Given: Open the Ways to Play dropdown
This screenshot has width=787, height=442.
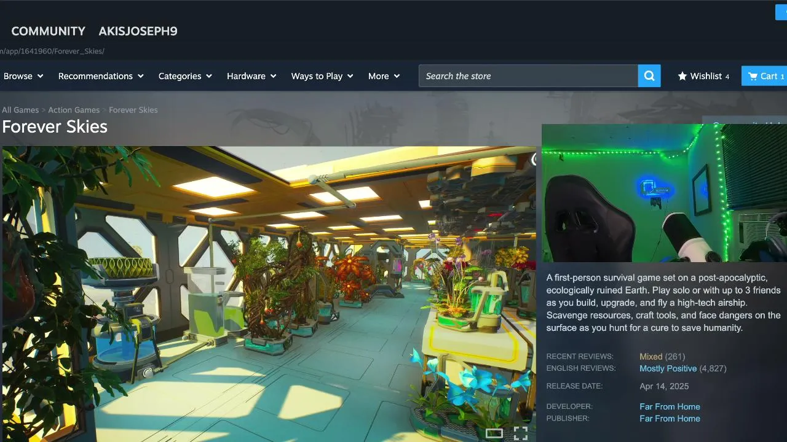Looking at the screenshot, I should click(322, 76).
